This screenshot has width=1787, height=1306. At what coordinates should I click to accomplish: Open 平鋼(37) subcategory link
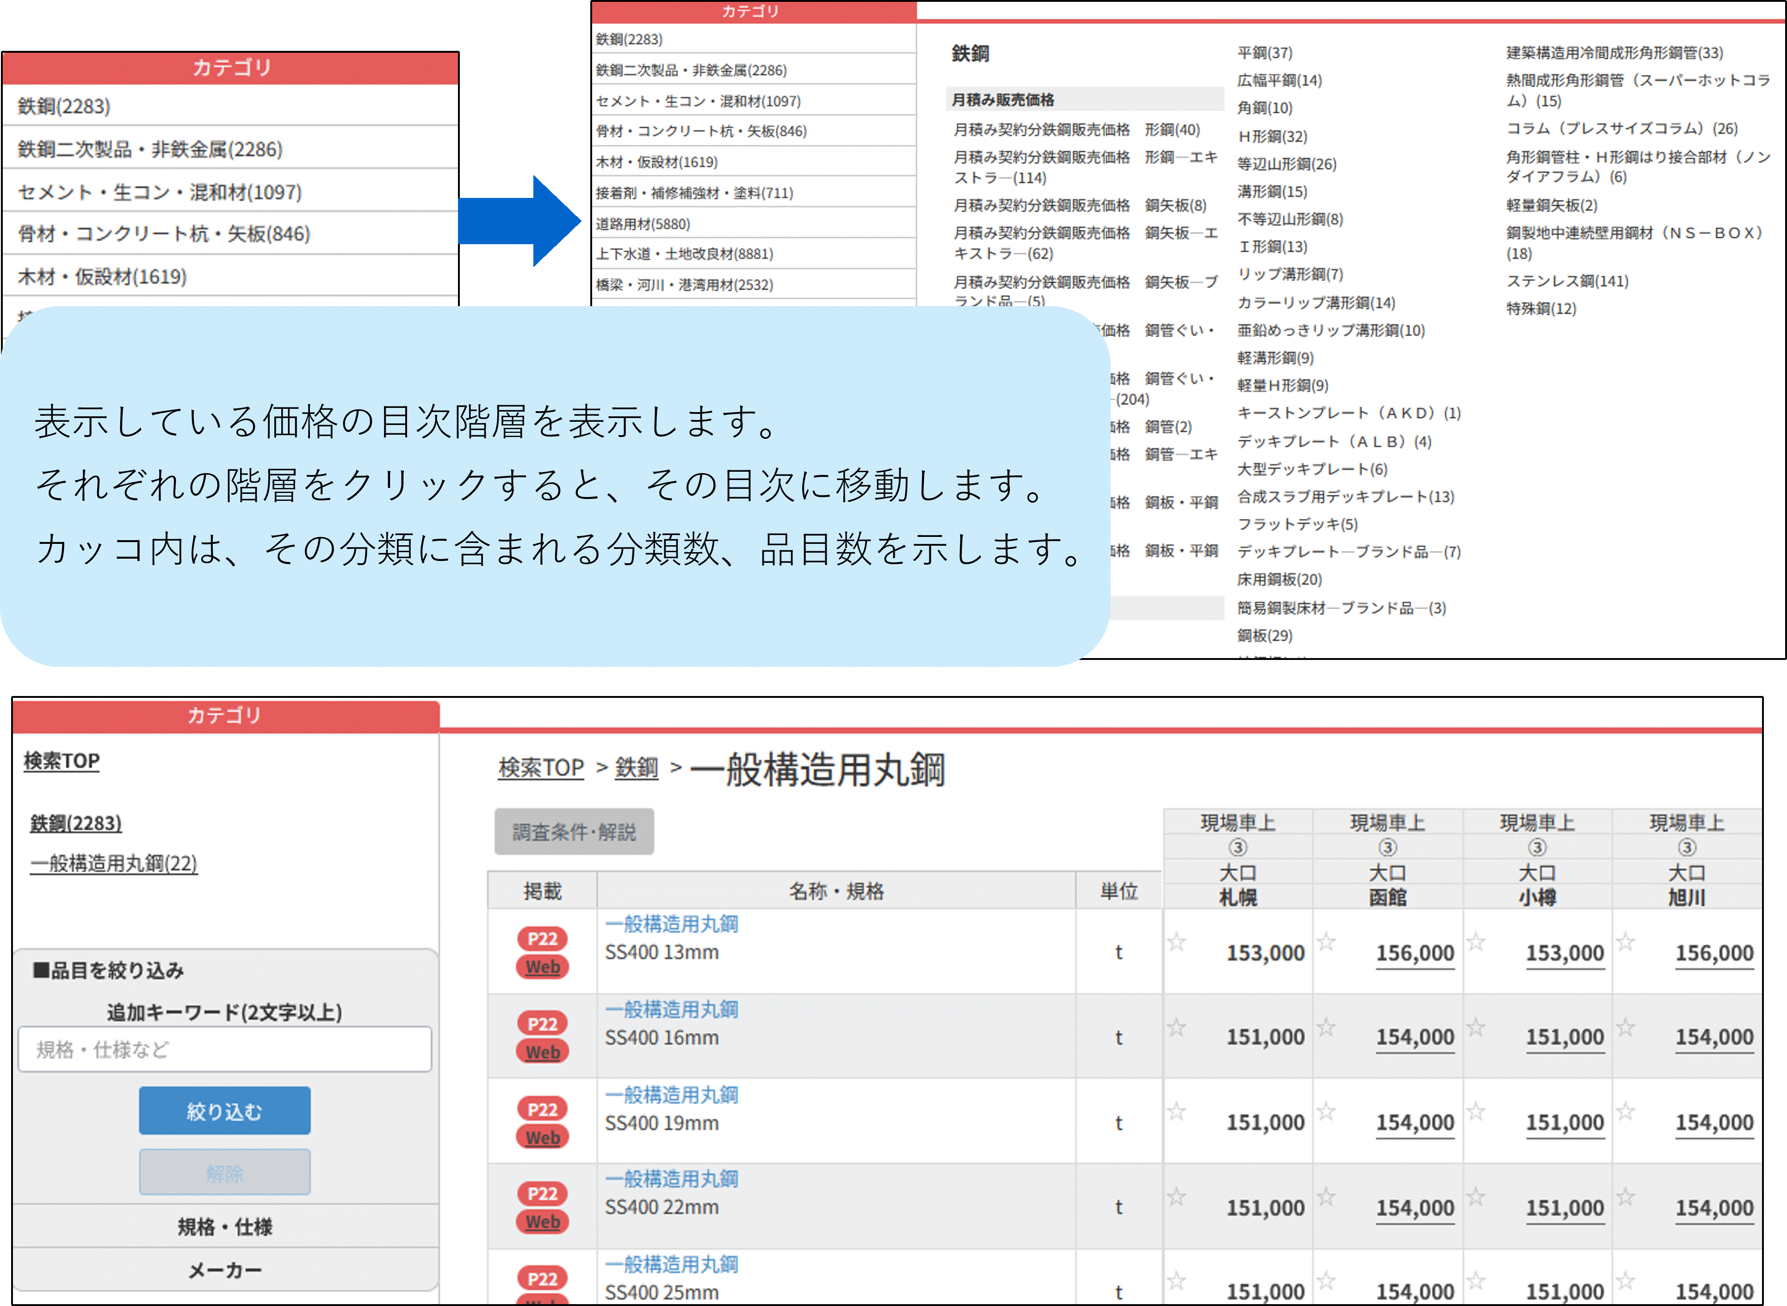click(1265, 53)
